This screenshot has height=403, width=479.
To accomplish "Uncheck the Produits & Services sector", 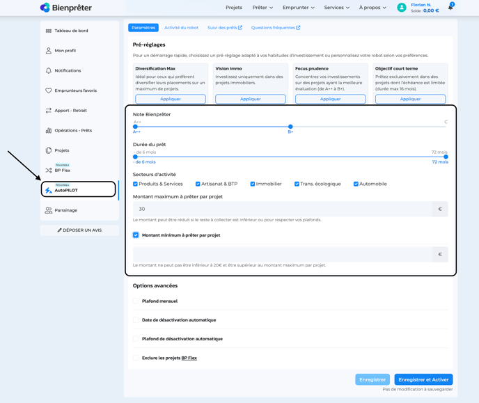I will tap(135, 184).
